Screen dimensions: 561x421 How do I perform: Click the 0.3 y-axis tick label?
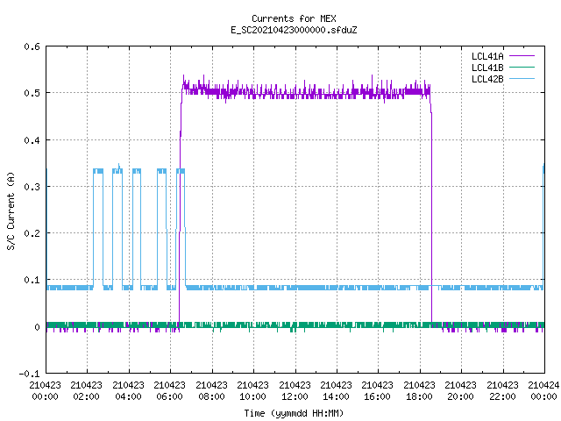(x=32, y=187)
